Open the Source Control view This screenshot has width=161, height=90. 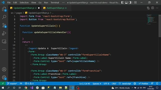tap(4, 25)
